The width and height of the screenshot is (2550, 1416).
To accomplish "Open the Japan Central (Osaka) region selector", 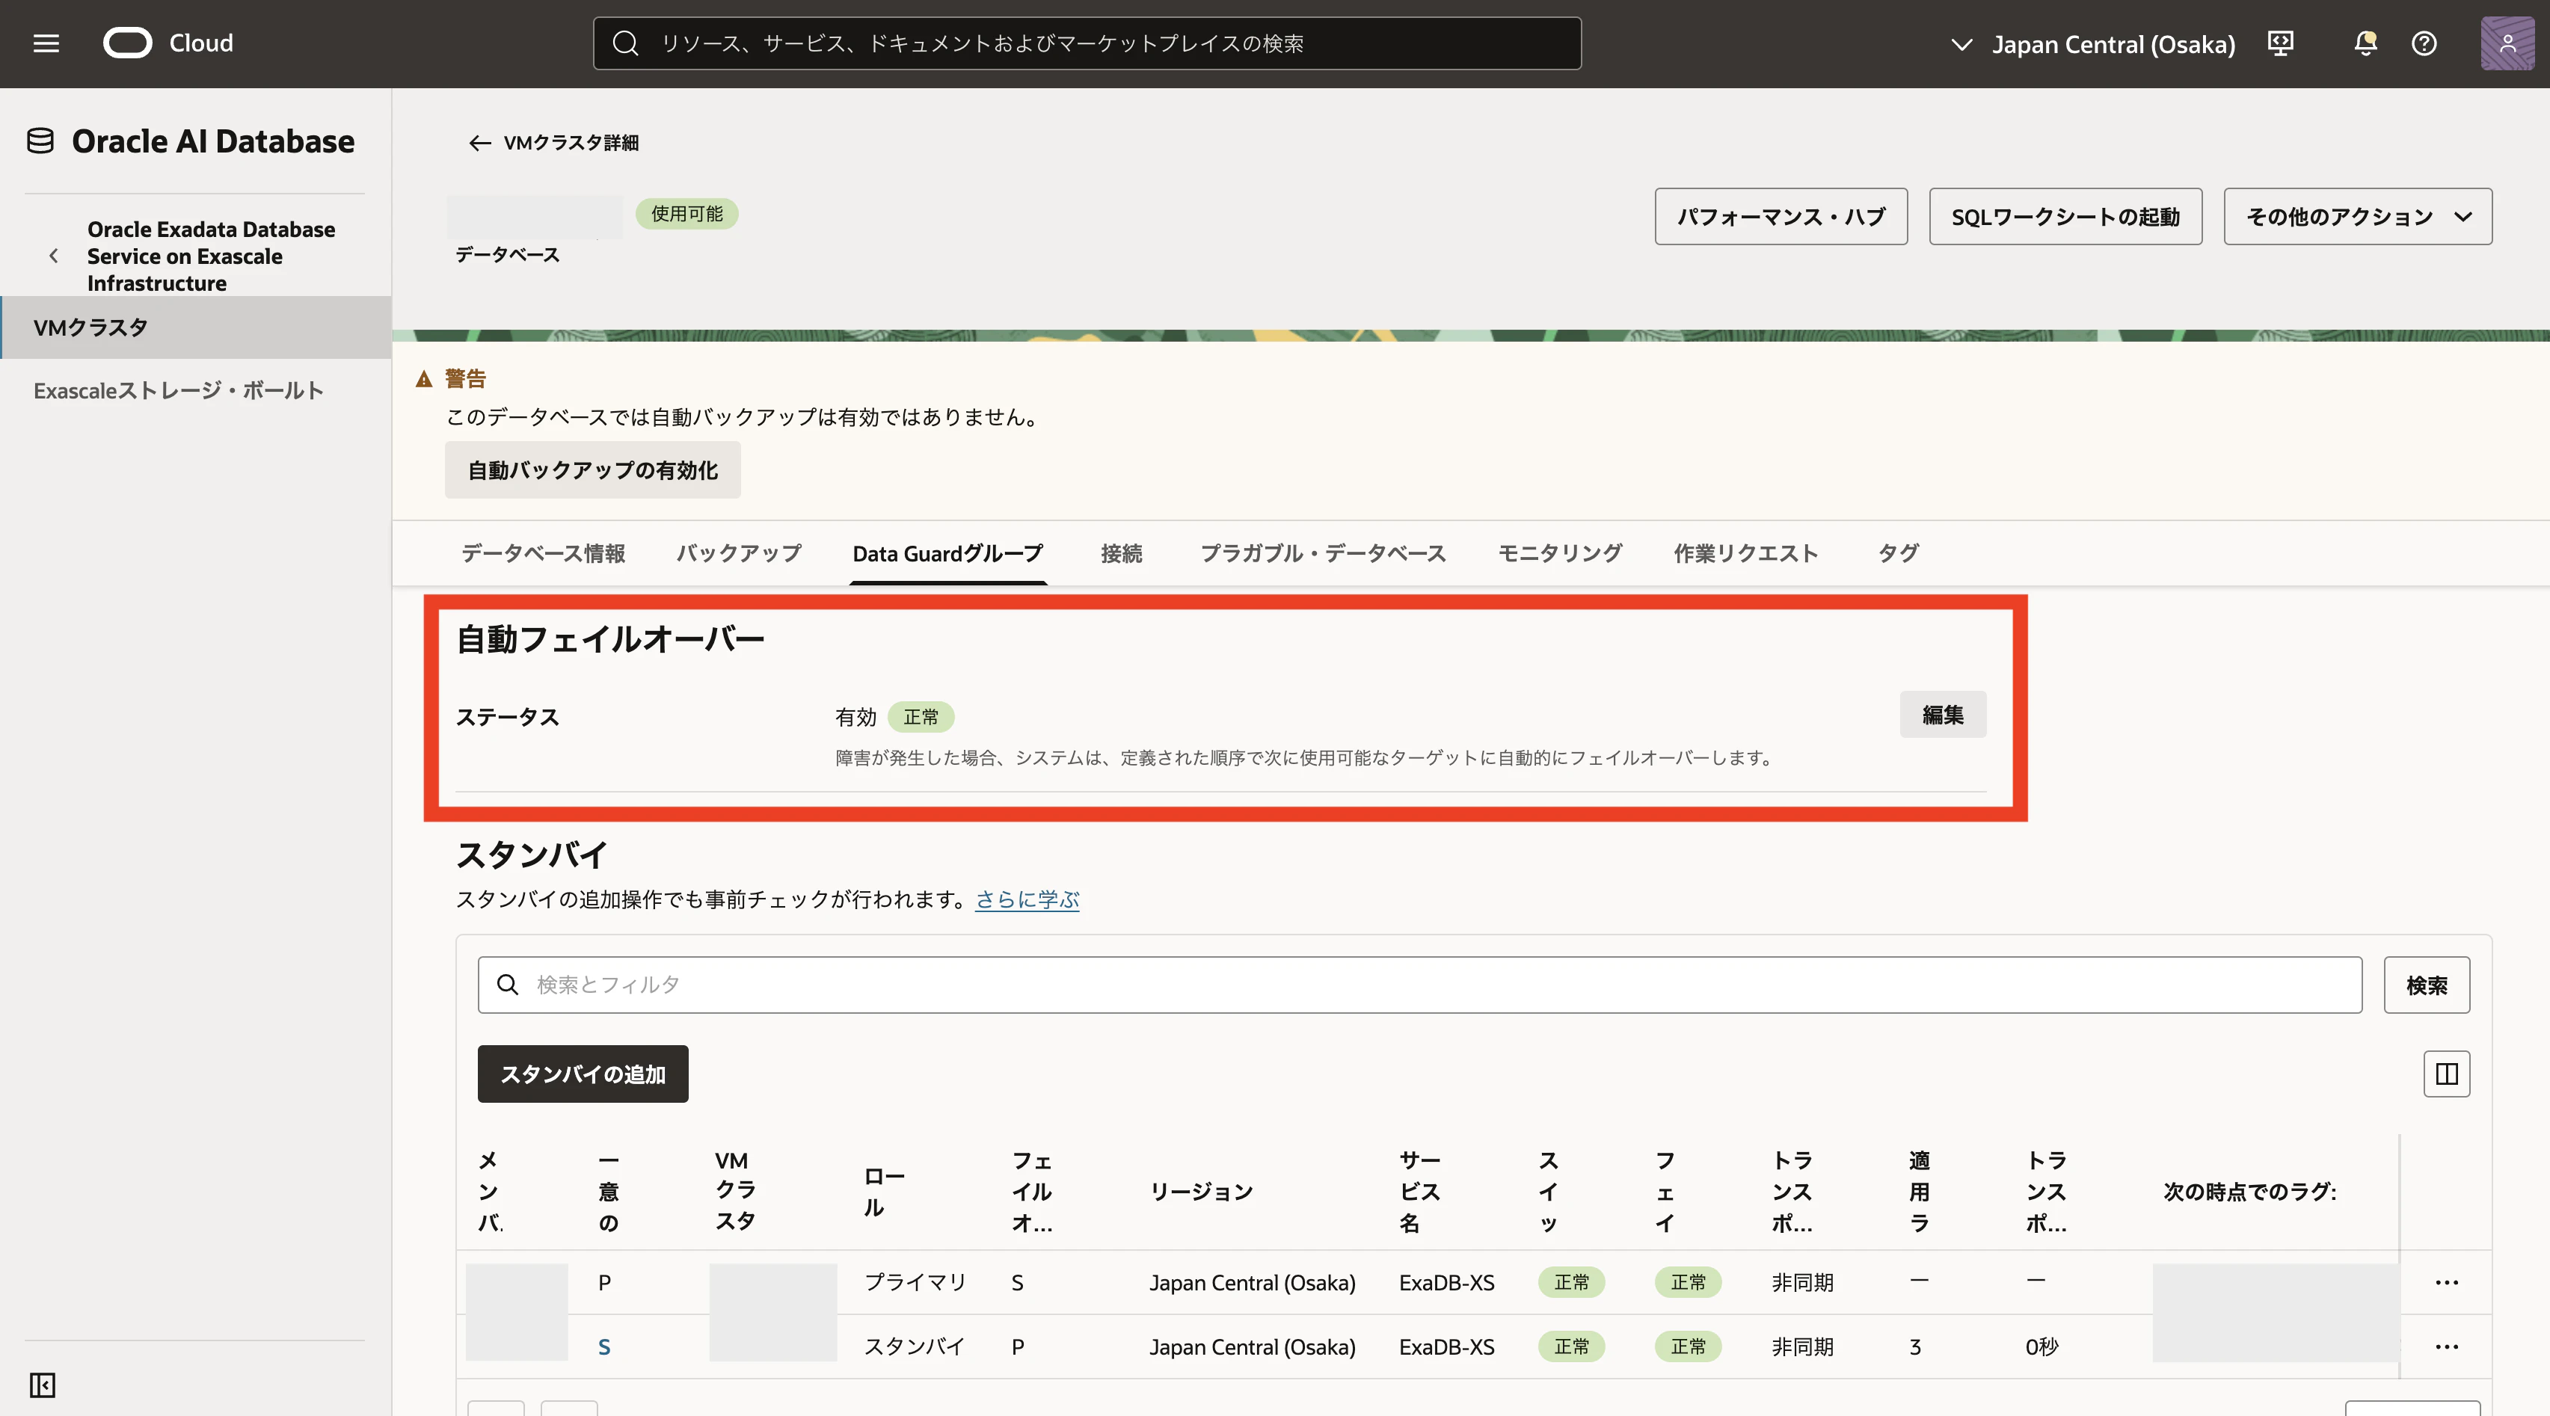I will (x=2092, y=45).
